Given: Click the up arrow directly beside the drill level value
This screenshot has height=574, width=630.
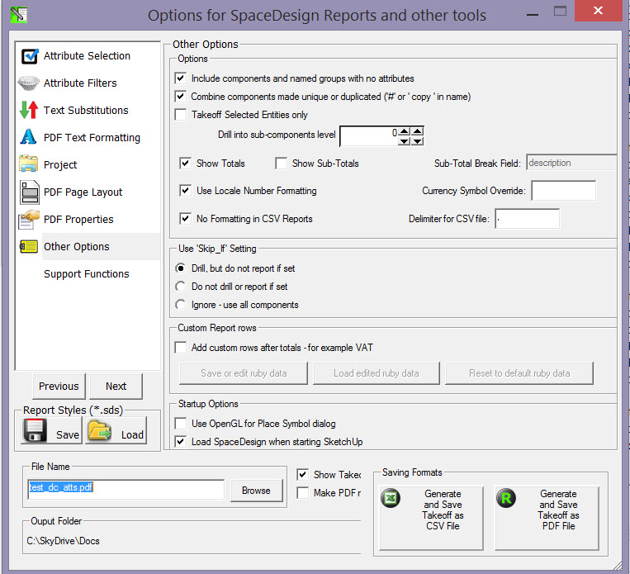Looking at the screenshot, I should [x=405, y=131].
